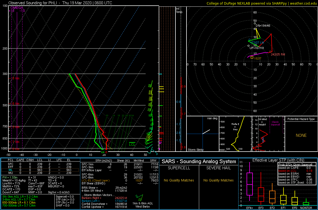Click the BRN Shear = 29 m2/s2 line

point(104,187)
